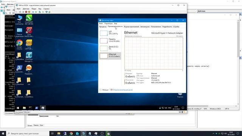242x136 pixels.
Task: Select the ЦП performance item
Action: [110, 33]
